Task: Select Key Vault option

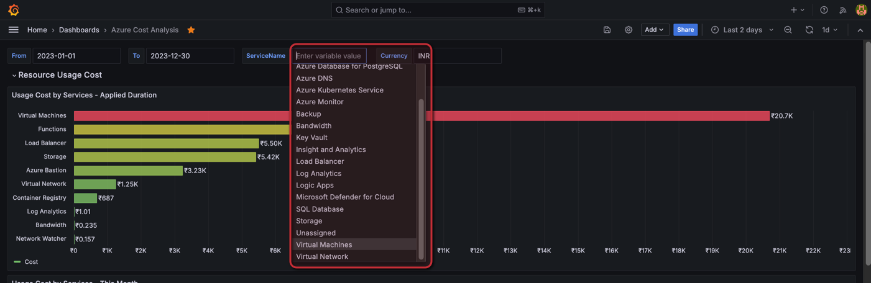Action: pos(354,137)
